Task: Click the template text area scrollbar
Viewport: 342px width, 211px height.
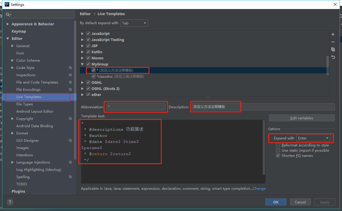Action: click(x=264, y=147)
